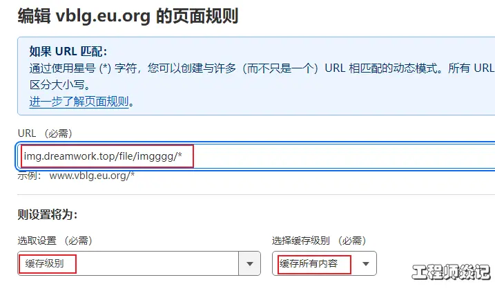
Task: Click the 通过使用星号 description sentence
Action: click(262, 68)
